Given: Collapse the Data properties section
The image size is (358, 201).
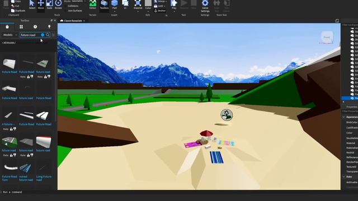Looking at the screenshot, I should click(343, 176).
